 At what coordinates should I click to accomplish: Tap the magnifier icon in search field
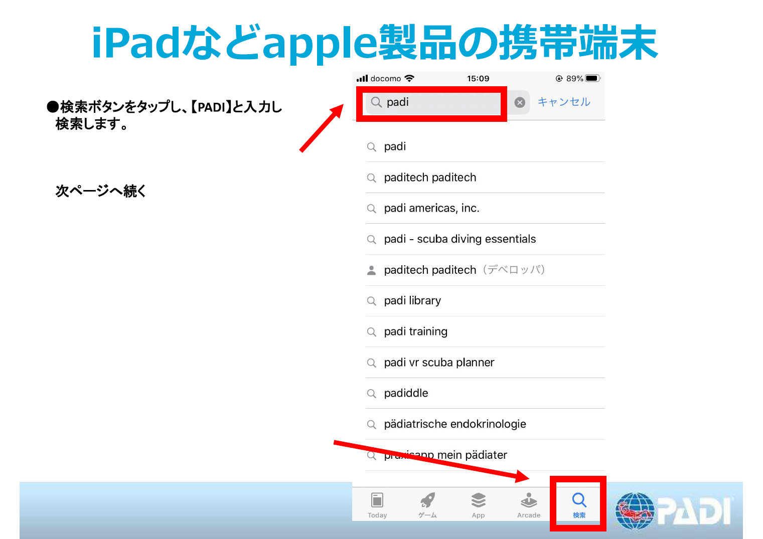pos(376,102)
